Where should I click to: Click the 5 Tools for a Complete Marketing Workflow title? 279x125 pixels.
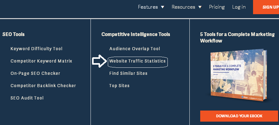[237, 37]
